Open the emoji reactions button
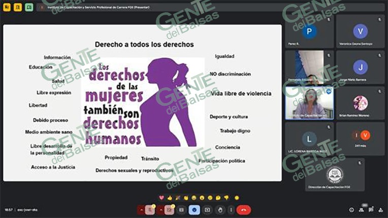This screenshot has width=388, height=218. (194, 209)
